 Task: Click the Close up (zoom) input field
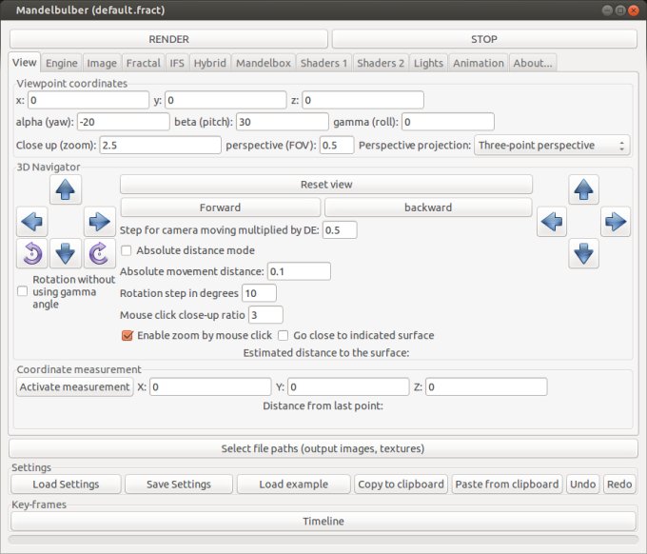coord(160,146)
